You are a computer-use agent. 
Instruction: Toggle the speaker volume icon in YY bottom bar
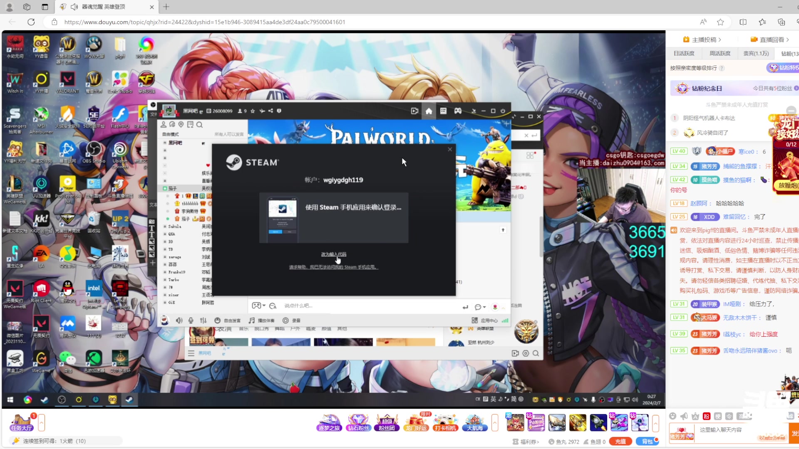coord(179,321)
